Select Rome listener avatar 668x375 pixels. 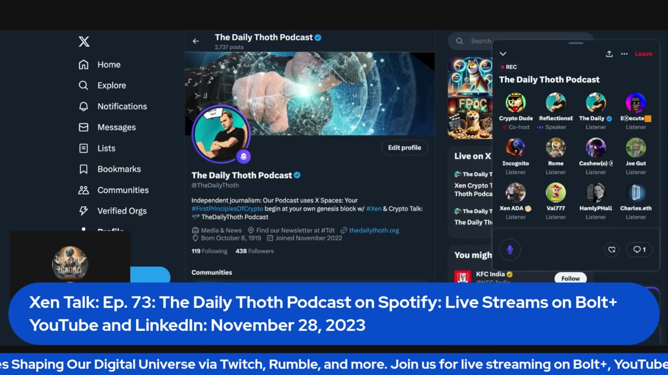(x=556, y=148)
